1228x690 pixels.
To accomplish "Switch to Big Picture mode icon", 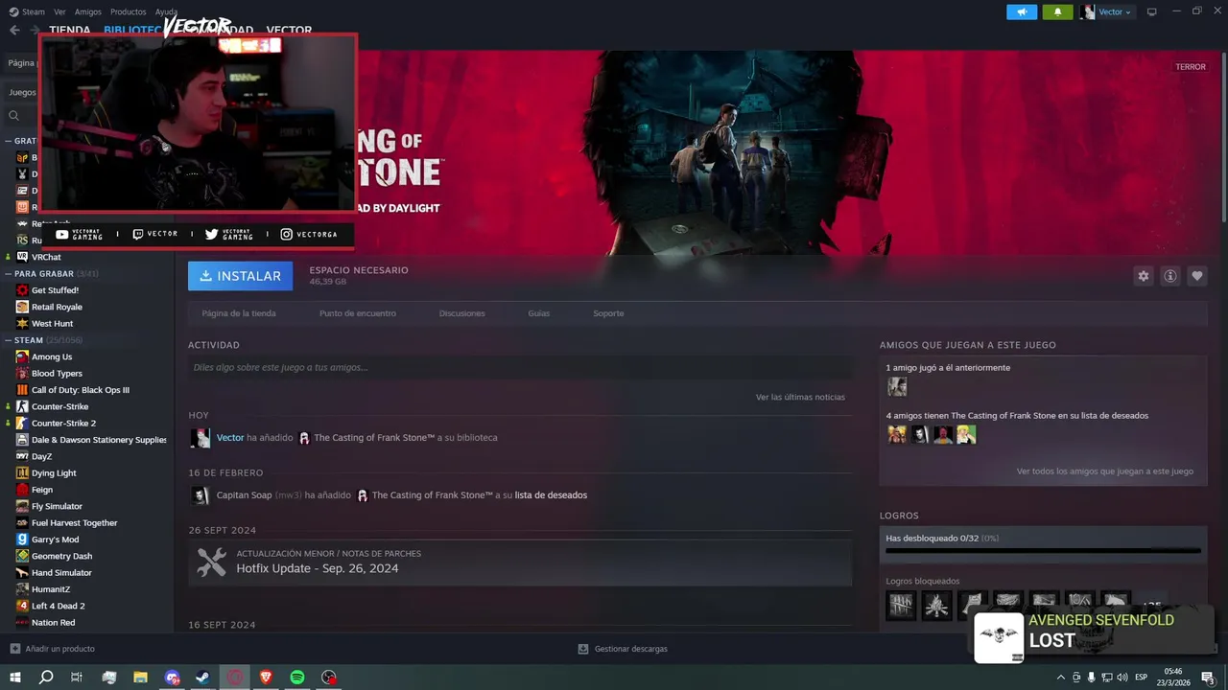I will (1152, 11).
